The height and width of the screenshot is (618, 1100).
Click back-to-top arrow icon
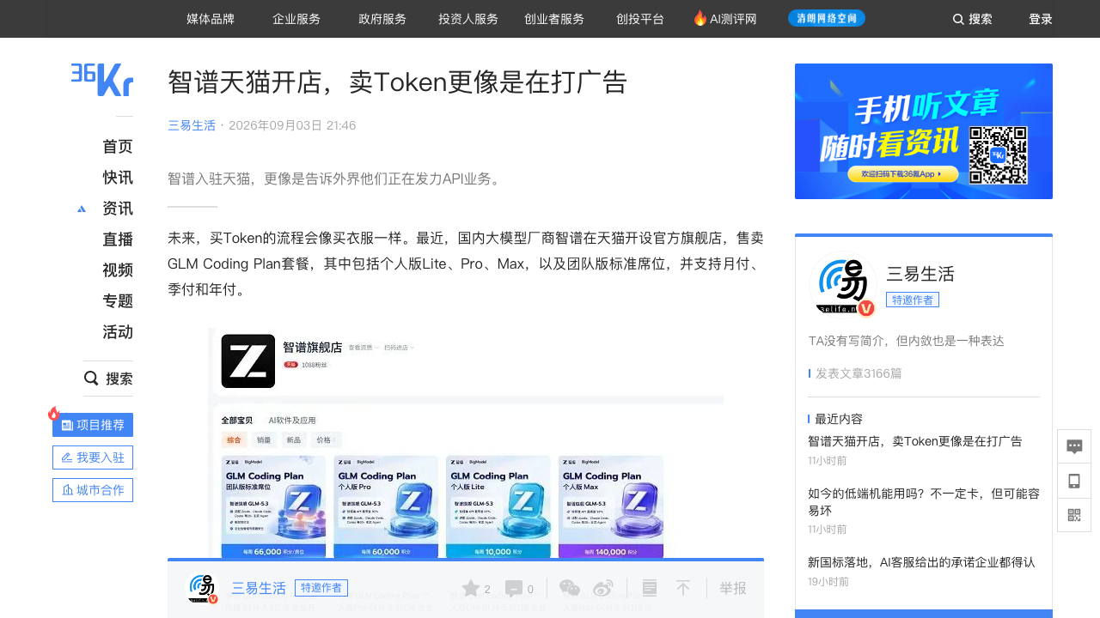pos(683,588)
